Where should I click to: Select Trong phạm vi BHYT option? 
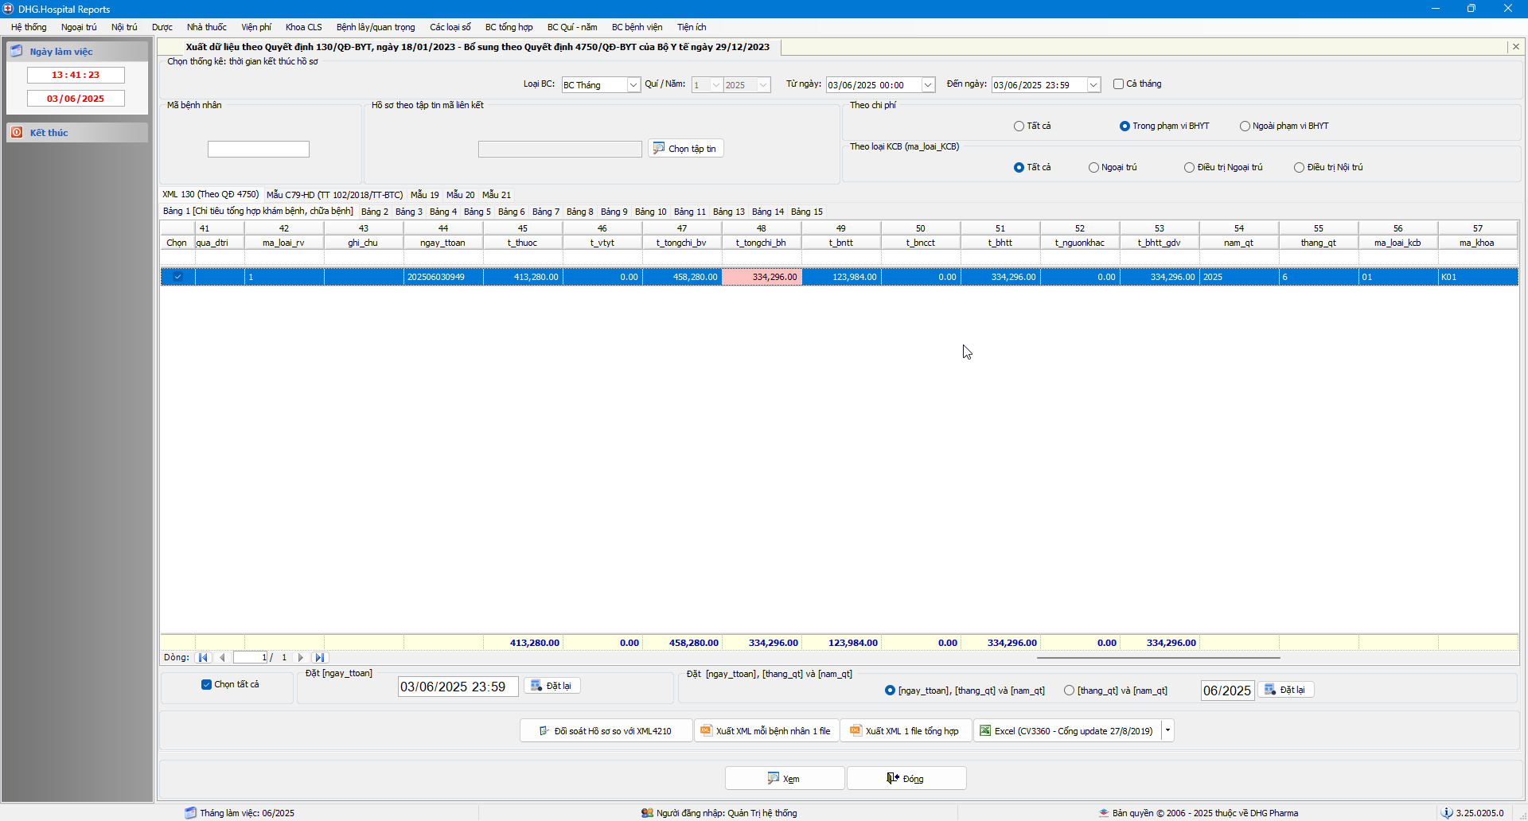click(1125, 126)
